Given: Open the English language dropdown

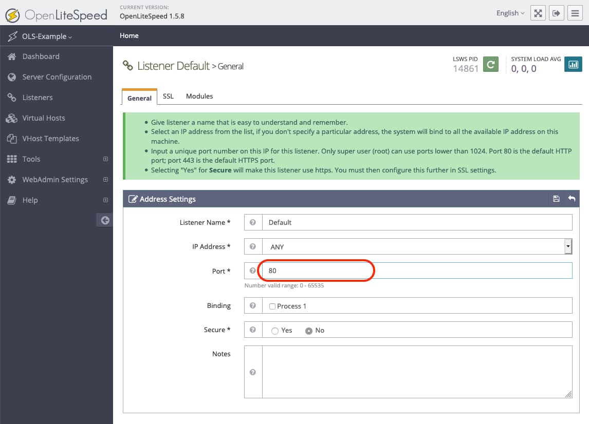Looking at the screenshot, I should click(x=510, y=13).
